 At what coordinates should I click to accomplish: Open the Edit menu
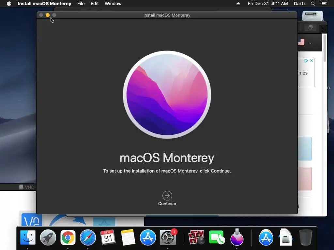[95, 4]
